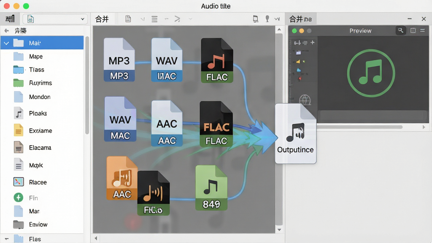432x243 pixels.
Task: Expand the Fles folder row
Action: click(42, 239)
